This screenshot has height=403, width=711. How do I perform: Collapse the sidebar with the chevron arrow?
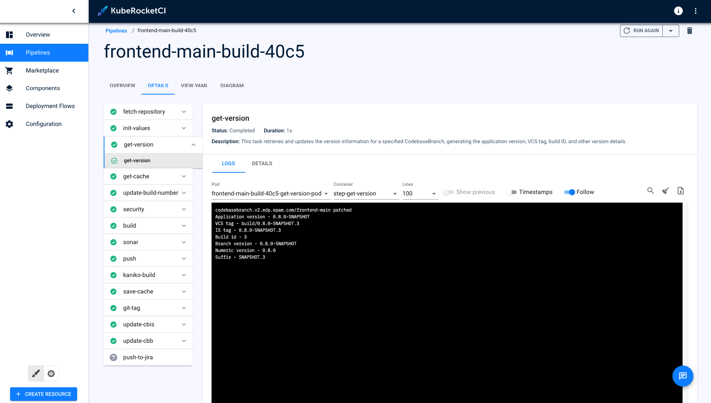pos(74,11)
